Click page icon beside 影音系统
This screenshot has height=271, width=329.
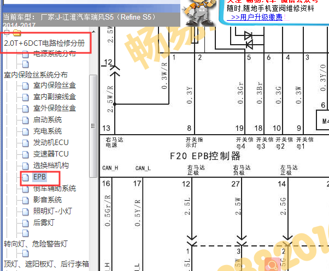click(25, 201)
